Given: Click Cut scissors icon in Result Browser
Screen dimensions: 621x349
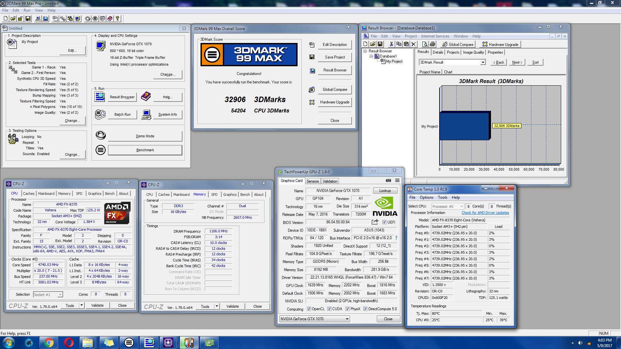Looking at the screenshot, I should click(x=391, y=44).
